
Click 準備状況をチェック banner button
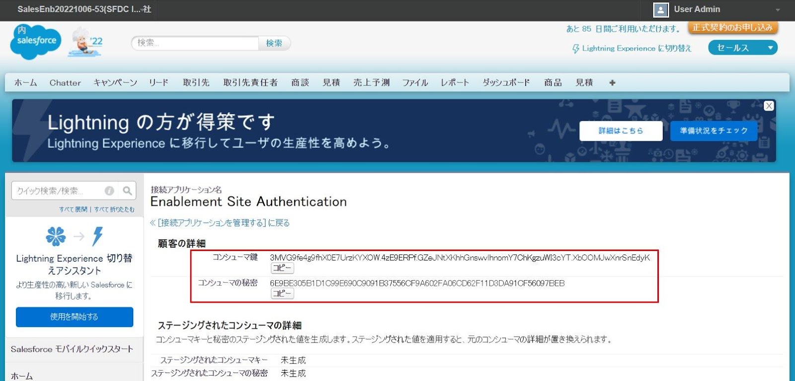point(714,131)
